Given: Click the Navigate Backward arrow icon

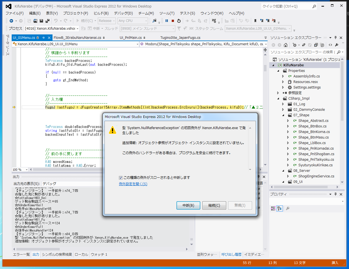Looking at the screenshot, I should pyautogui.click(x=11, y=21).
